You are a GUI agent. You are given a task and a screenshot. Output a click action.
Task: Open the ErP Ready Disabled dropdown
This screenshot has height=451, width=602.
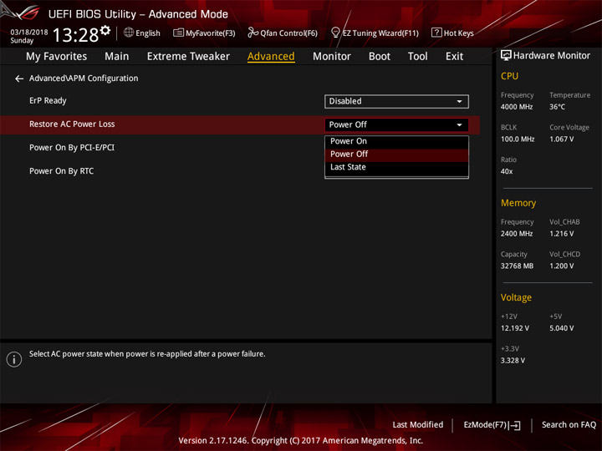(x=396, y=101)
